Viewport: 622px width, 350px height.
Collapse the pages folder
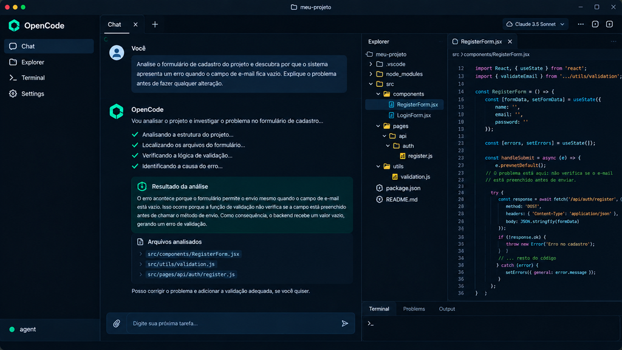378,126
